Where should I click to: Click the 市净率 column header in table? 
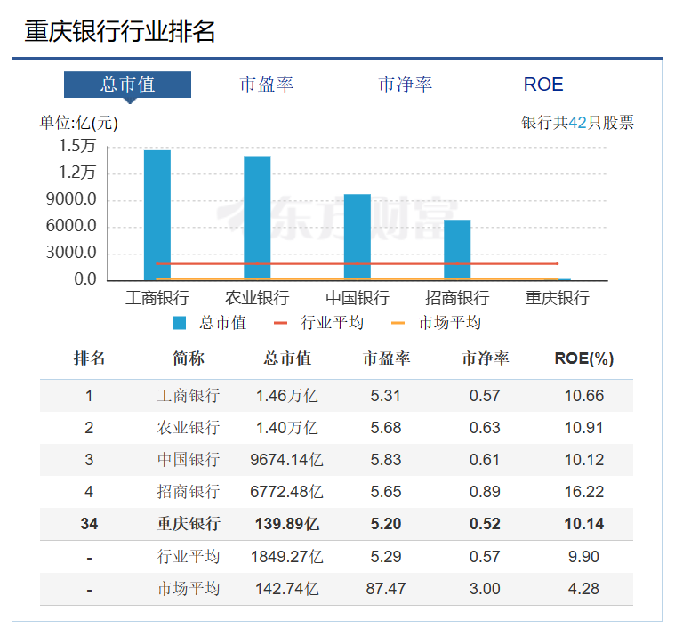point(486,358)
